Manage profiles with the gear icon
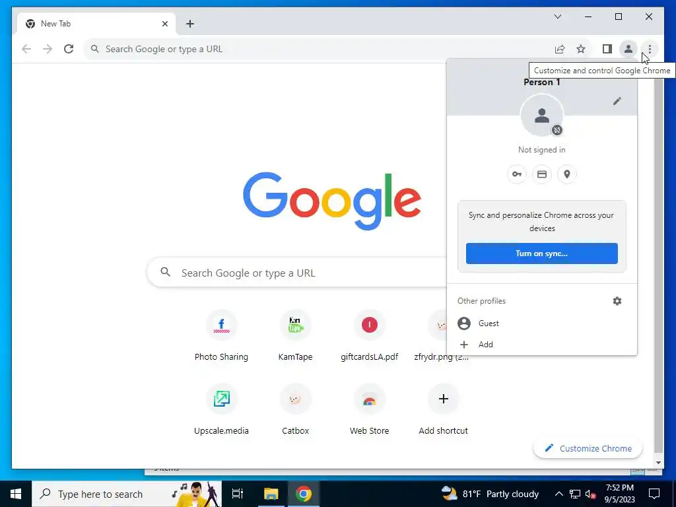 [x=617, y=301]
